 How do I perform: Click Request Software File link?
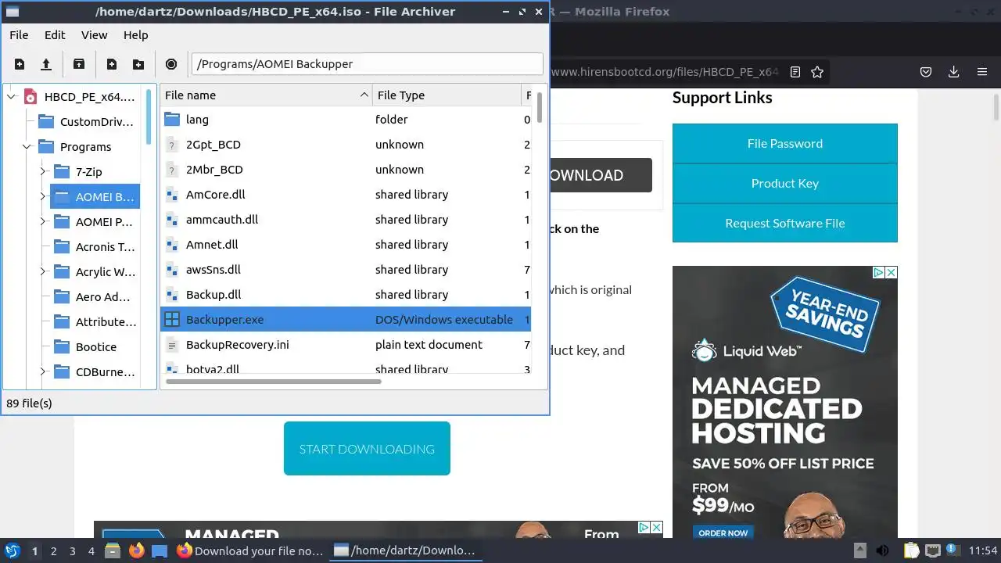pyautogui.click(x=785, y=223)
